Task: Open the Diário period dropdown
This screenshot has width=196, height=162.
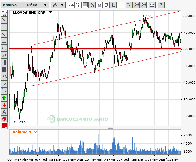Action: [36, 5]
